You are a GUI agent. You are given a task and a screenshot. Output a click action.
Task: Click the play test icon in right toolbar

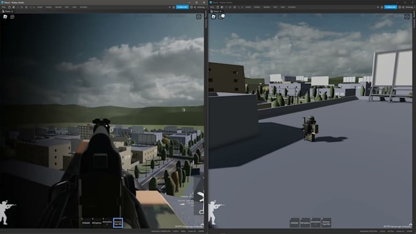coord(230,7)
